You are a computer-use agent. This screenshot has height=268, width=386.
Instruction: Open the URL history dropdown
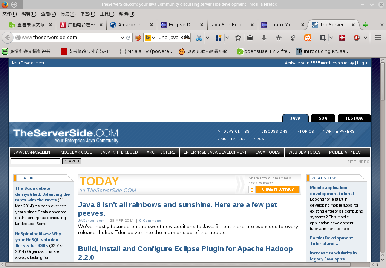(122, 38)
